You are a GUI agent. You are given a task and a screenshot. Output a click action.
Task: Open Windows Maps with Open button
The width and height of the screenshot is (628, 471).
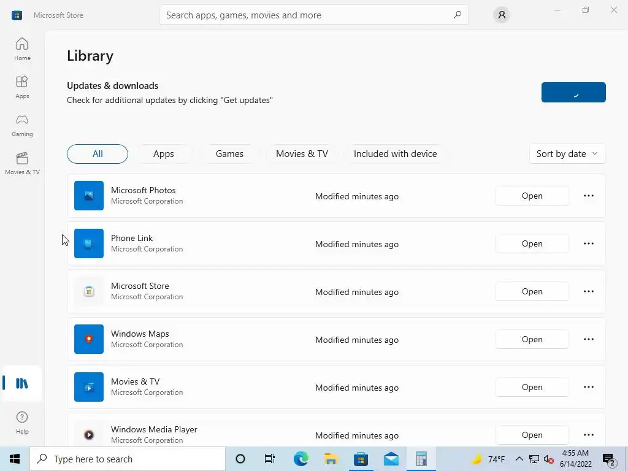pos(532,339)
